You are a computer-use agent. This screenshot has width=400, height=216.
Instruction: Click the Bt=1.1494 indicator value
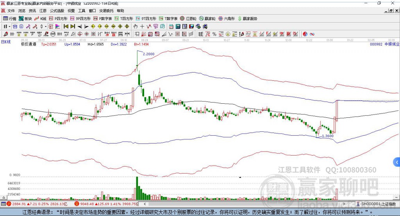point(141,44)
